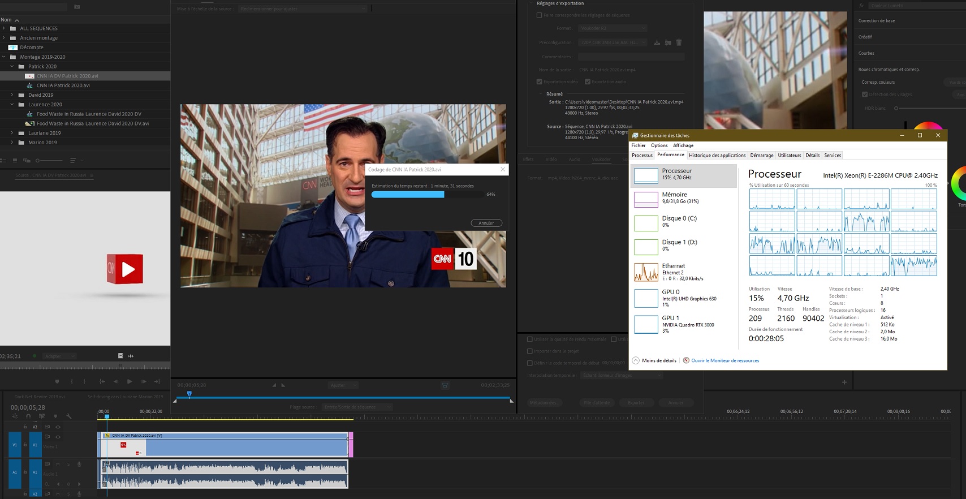The image size is (966, 499).
Task: Click the export frame clip icon
Action: coord(445,385)
